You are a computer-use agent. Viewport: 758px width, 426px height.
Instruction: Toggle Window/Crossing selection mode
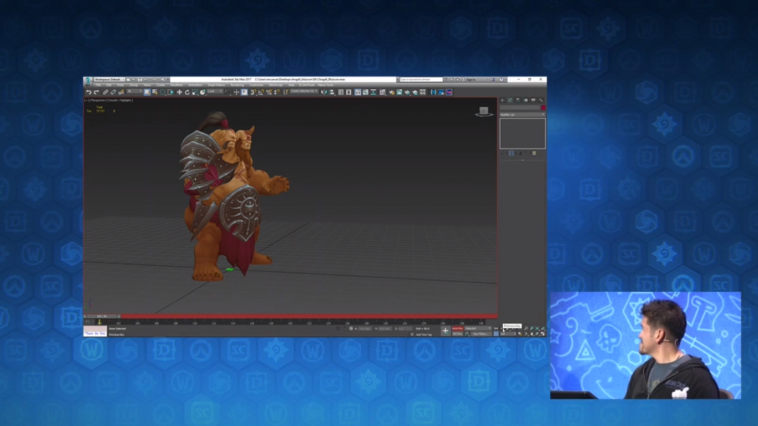pyautogui.click(x=170, y=92)
